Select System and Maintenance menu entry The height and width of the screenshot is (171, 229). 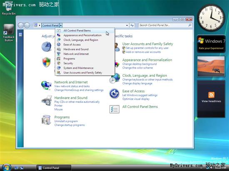point(85,68)
